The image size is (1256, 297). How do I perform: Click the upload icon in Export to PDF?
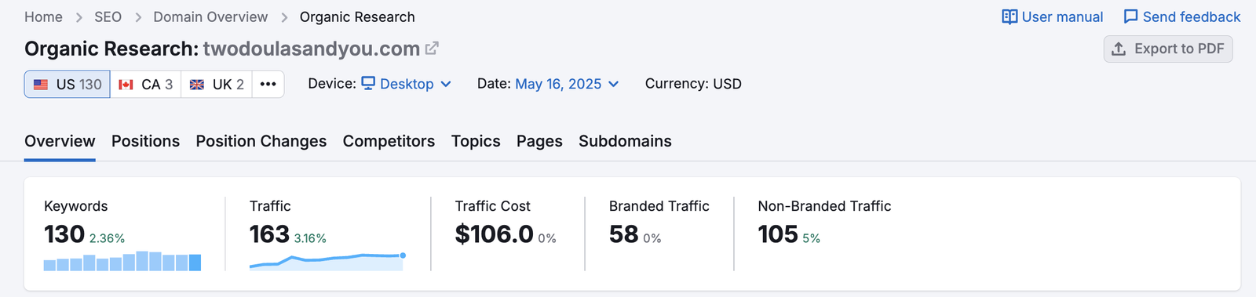point(1119,49)
